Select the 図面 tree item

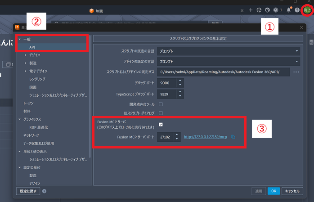pos(33,87)
